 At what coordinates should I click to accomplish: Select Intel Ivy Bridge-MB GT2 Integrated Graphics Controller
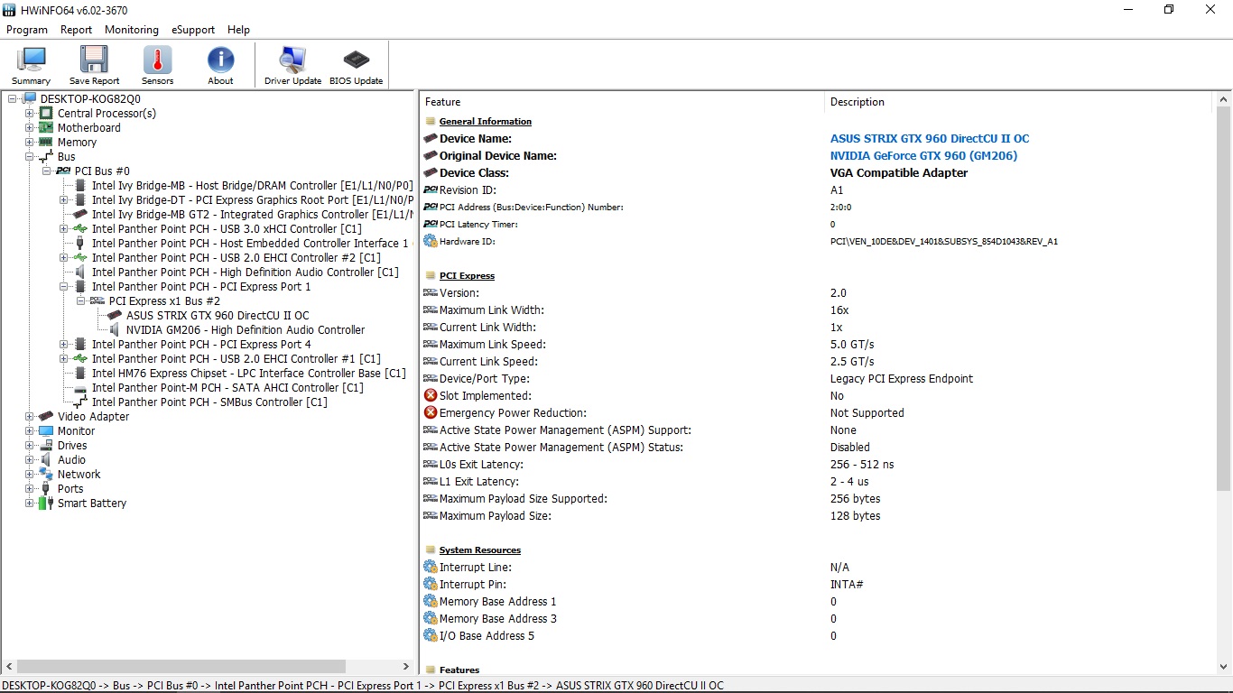click(252, 215)
